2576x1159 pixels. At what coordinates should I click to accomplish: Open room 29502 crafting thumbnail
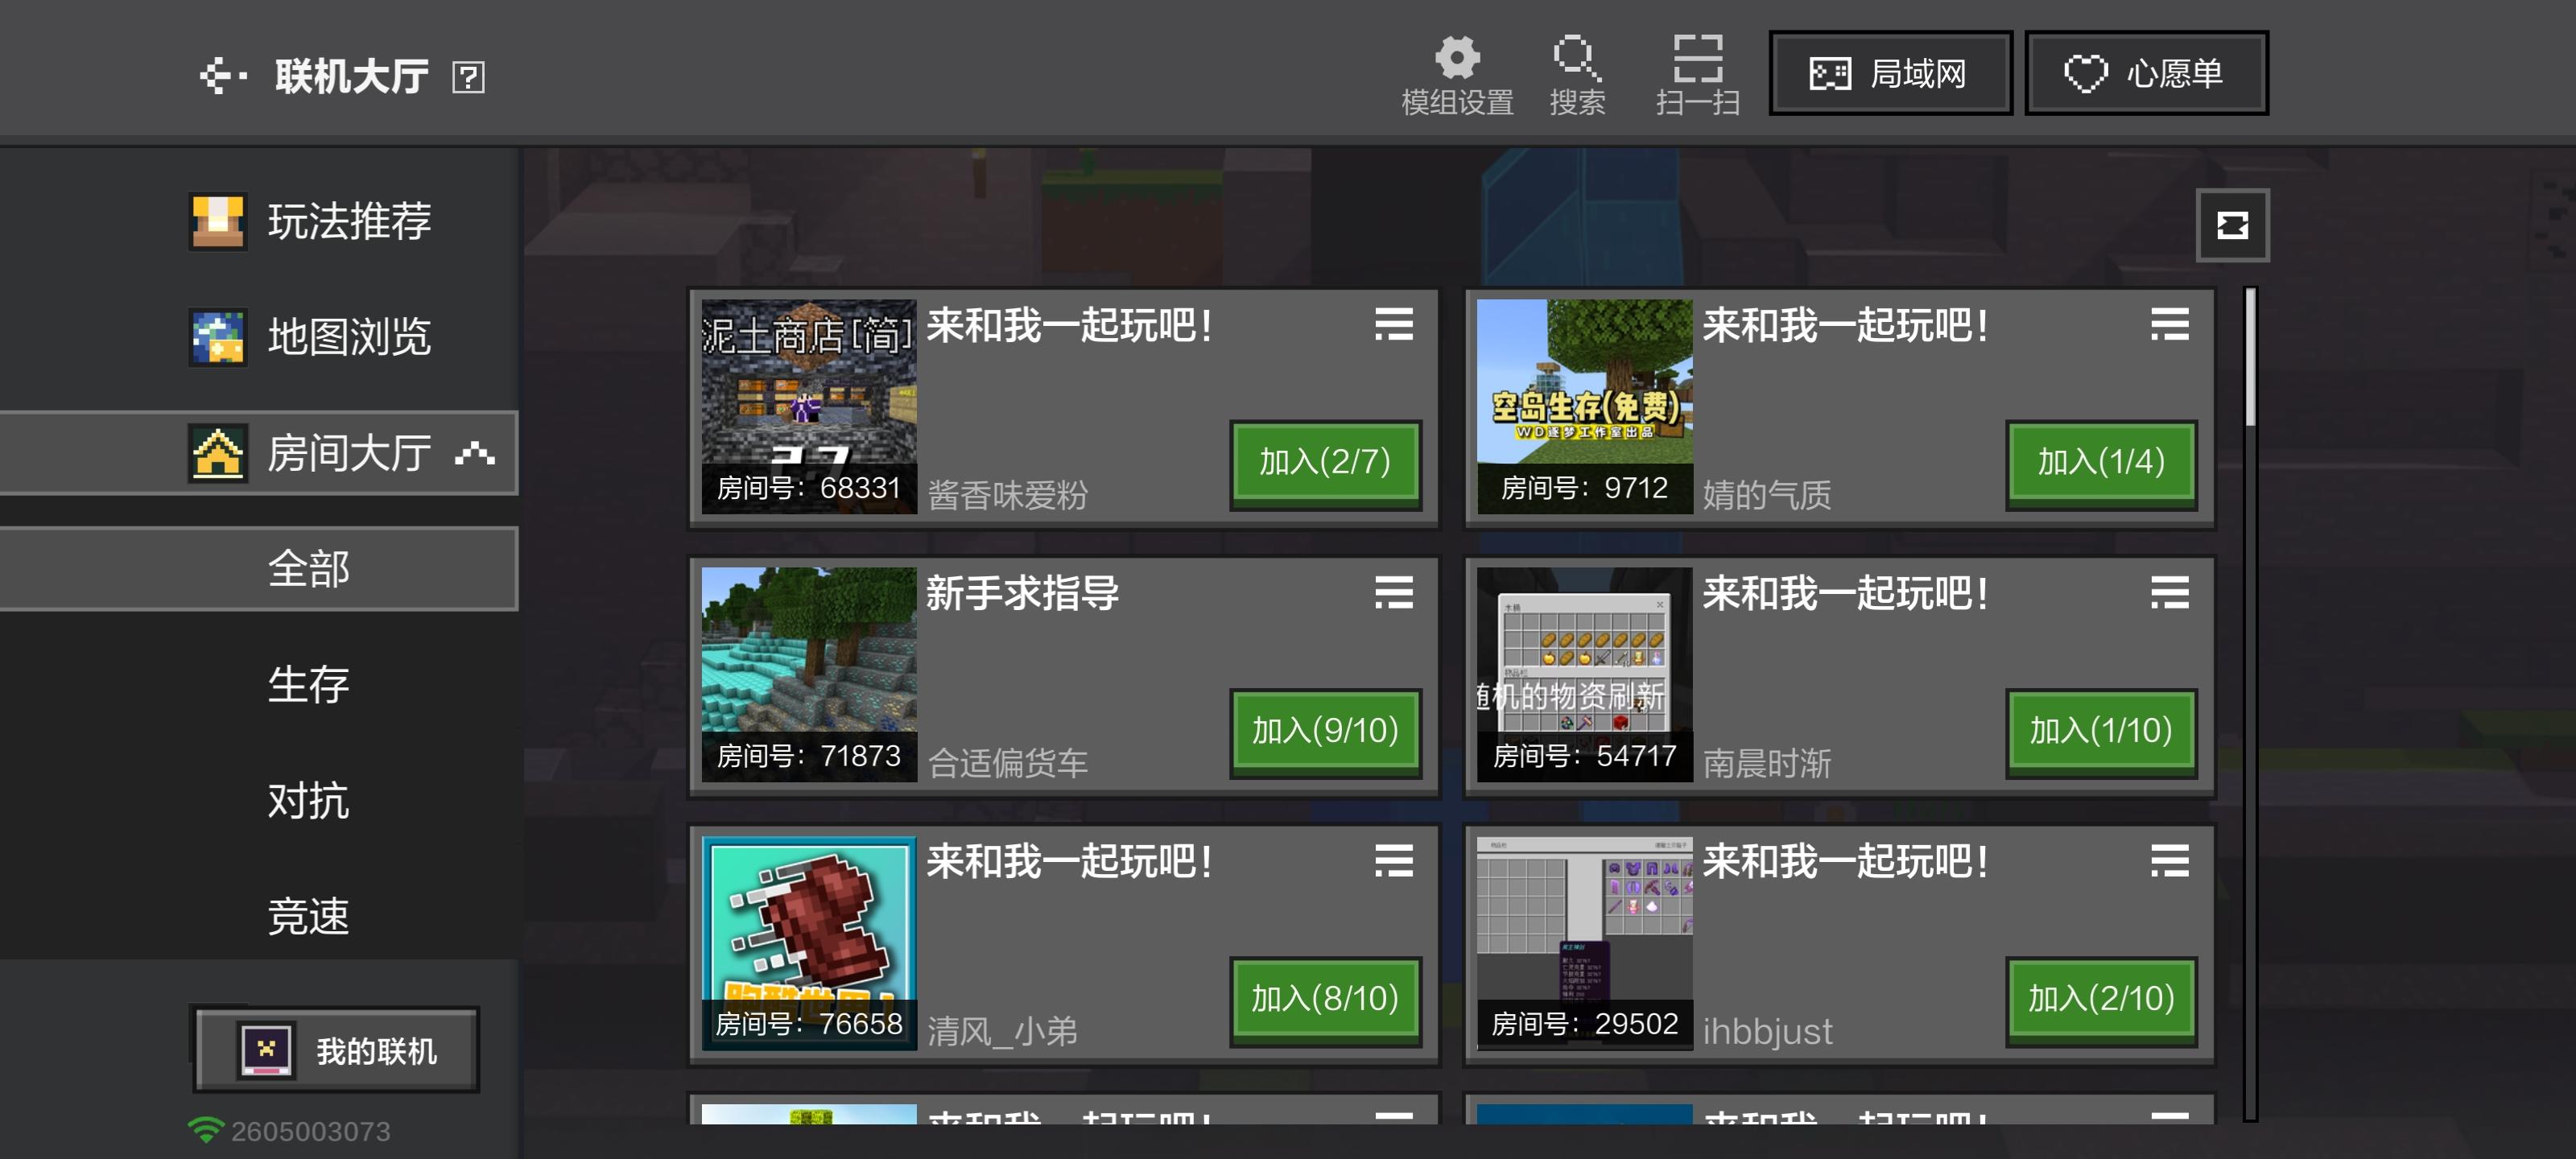coord(1585,942)
